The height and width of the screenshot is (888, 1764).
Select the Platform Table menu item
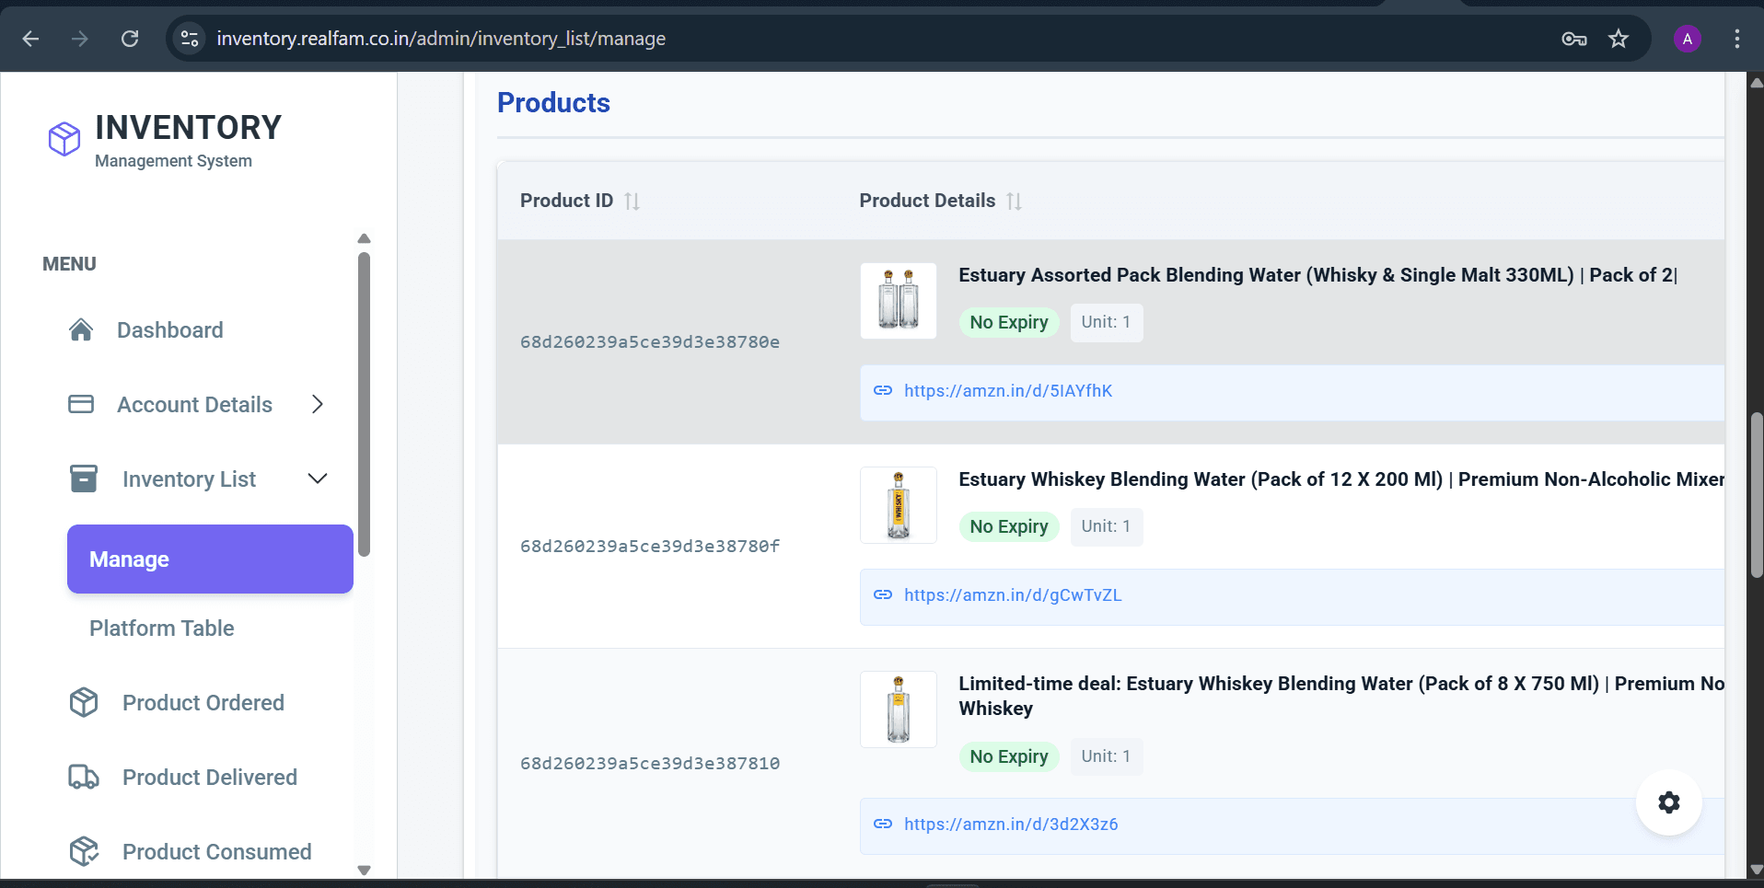pos(161,628)
